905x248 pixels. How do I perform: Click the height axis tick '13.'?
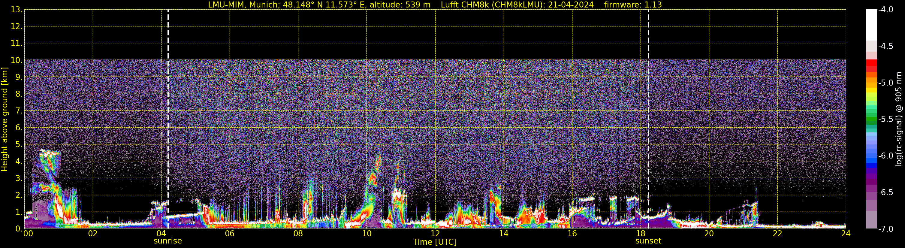[17, 10]
